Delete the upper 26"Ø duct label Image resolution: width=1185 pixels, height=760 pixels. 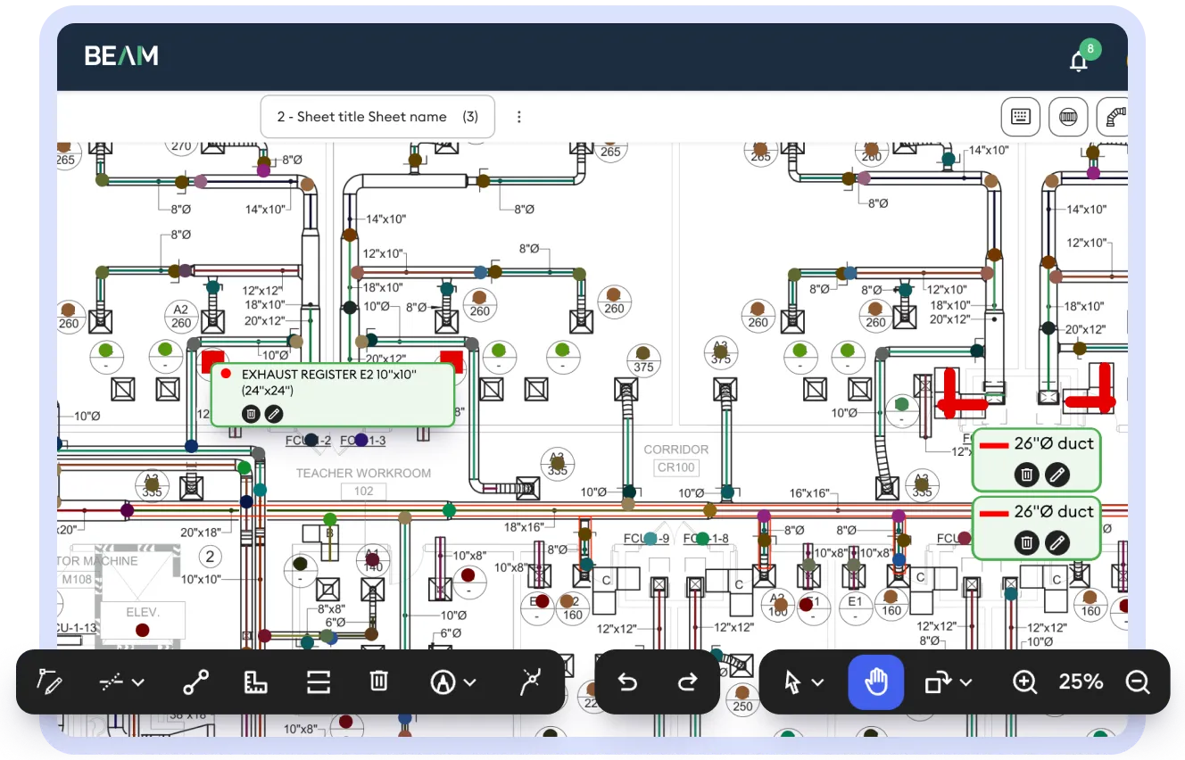(x=1027, y=475)
